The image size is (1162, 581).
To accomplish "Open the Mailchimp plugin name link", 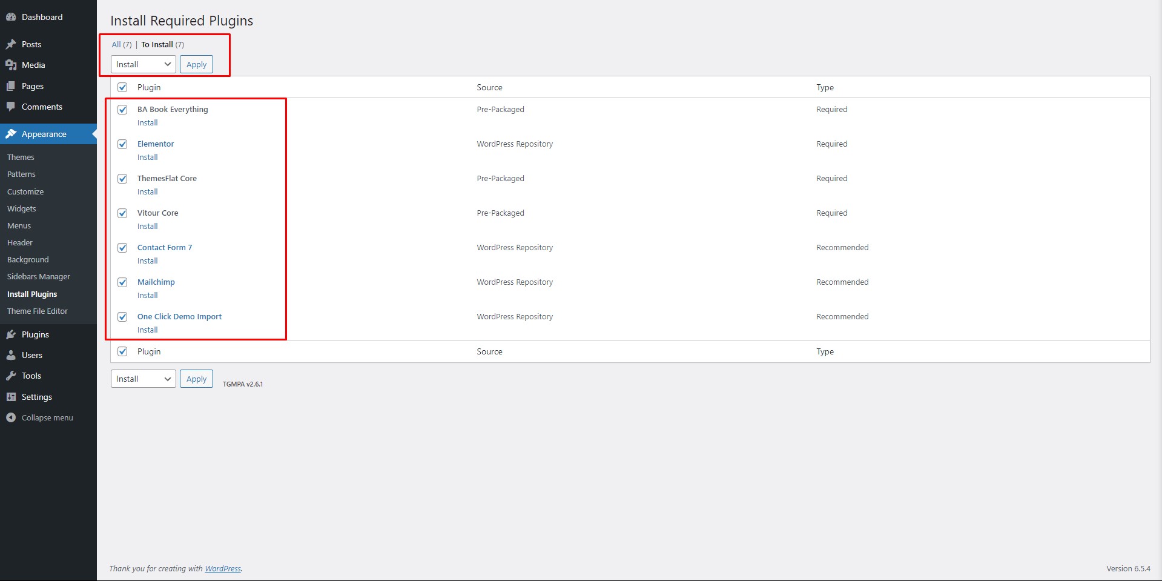I will tap(156, 282).
